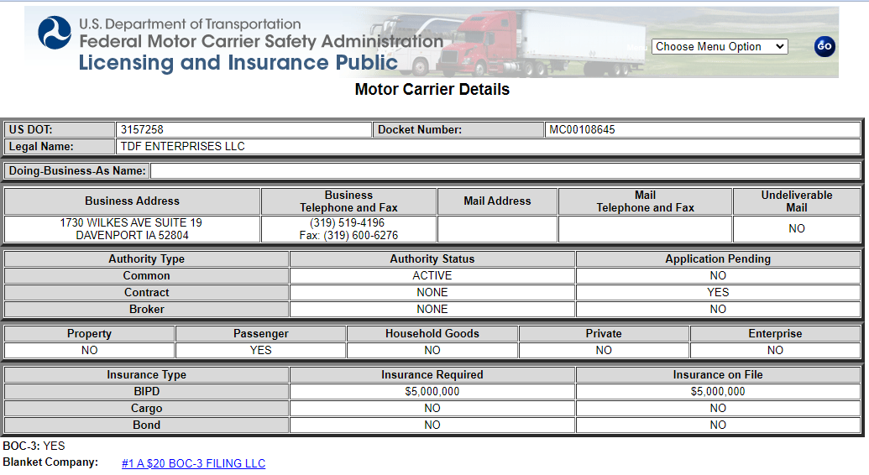The height and width of the screenshot is (475, 869).
Task: Click the Passenger YES value cell
Action: point(260,350)
